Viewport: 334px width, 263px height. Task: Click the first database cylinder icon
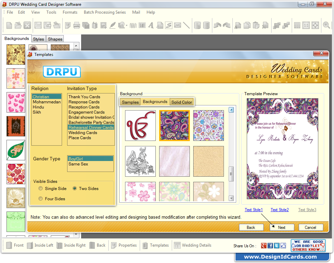pos(197,25)
